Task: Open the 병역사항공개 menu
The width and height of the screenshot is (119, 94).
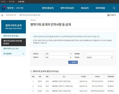Action: click(x=48, y=8)
